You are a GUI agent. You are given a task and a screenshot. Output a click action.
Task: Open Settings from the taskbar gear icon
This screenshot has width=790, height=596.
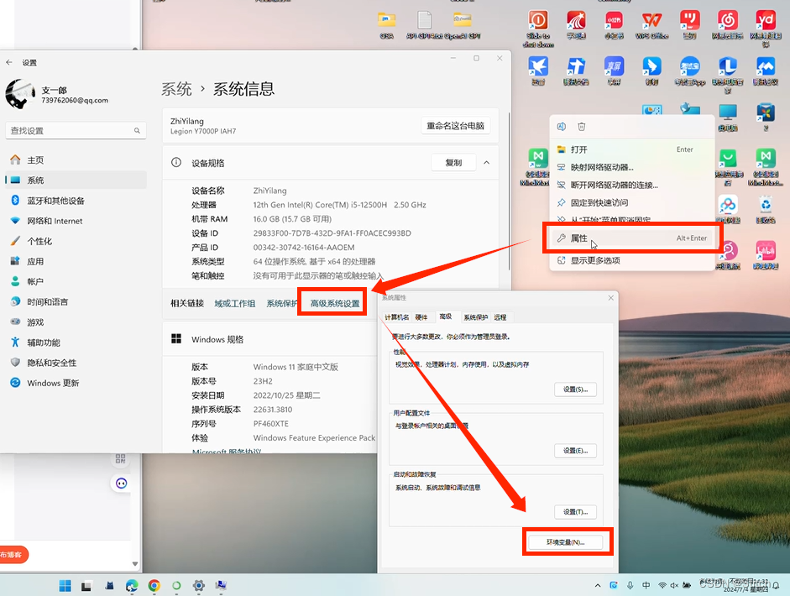tap(198, 586)
